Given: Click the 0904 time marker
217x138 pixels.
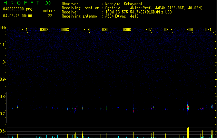Looking at the screenshot, I should tap(86, 30).
